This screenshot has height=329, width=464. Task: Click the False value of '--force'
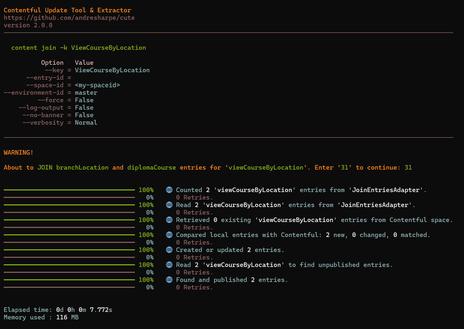point(84,100)
